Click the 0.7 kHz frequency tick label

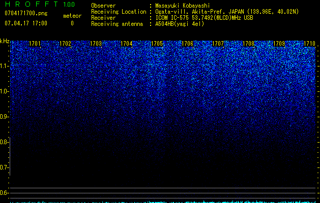click(4, 167)
